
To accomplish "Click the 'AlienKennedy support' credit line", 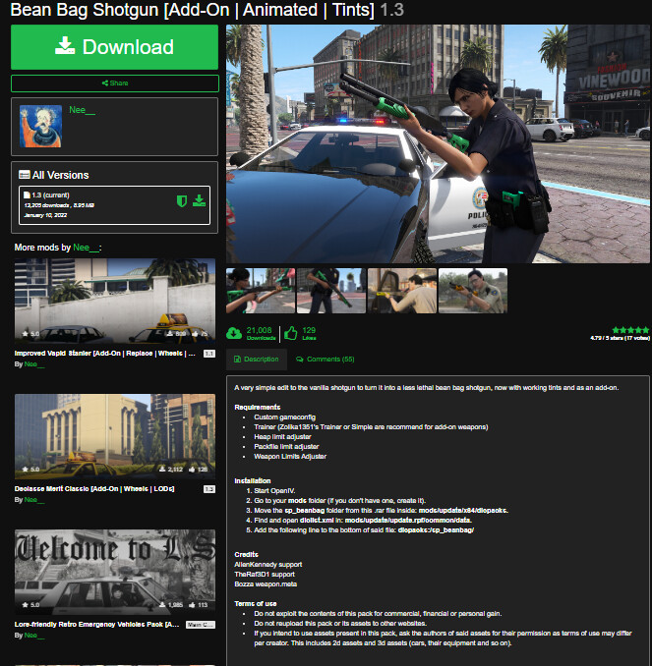I will pyautogui.click(x=267, y=565).
